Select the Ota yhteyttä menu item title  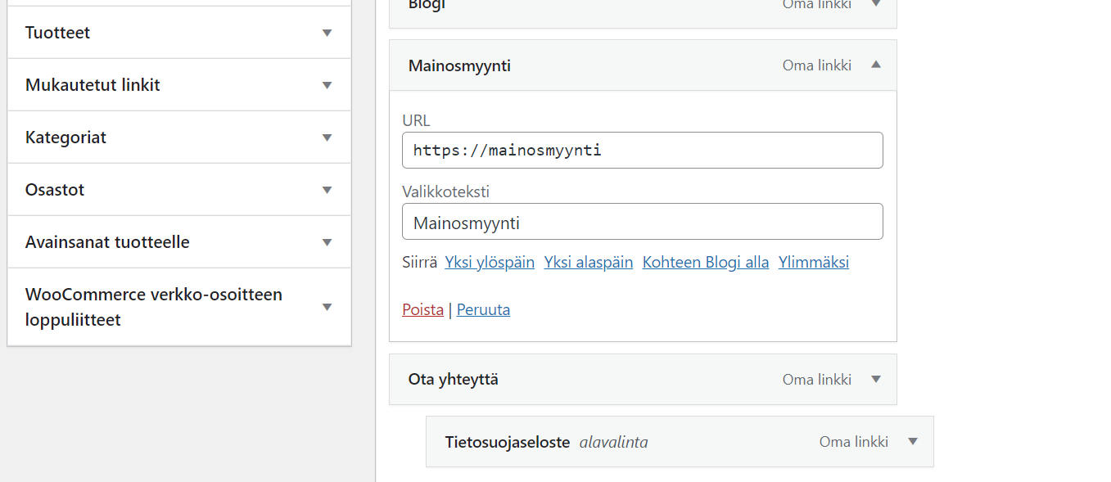coord(454,379)
